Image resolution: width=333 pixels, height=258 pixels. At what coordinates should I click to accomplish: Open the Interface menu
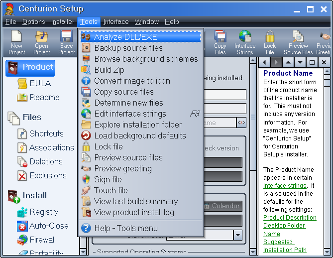click(116, 22)
